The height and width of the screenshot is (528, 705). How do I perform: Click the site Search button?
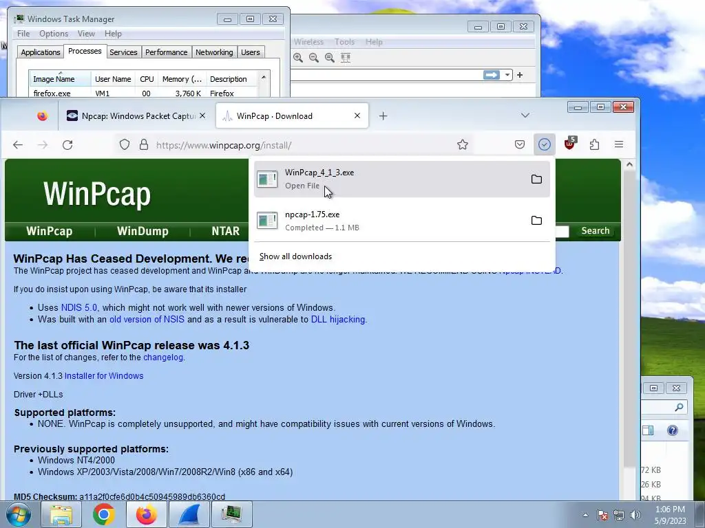pyautogui.click(x=596, y=231)
